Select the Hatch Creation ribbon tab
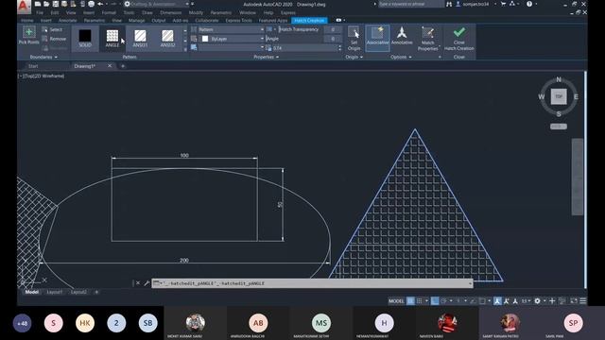 click(309, 21)
